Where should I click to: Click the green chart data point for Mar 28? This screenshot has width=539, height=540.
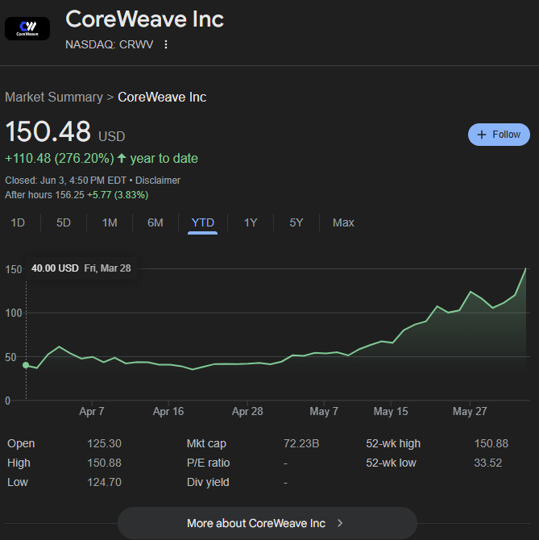[26, 365]
